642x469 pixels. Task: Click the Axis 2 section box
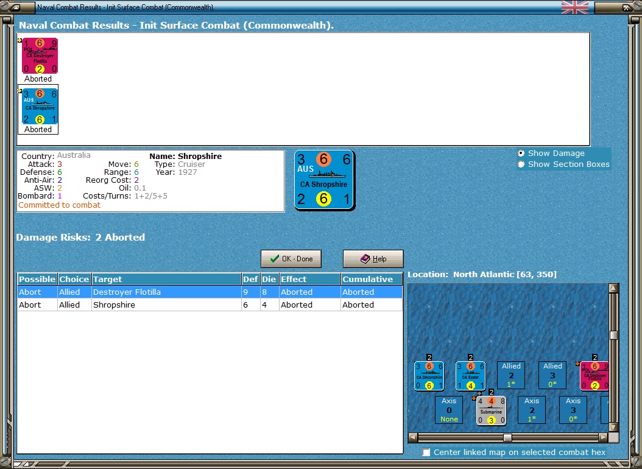532,410
